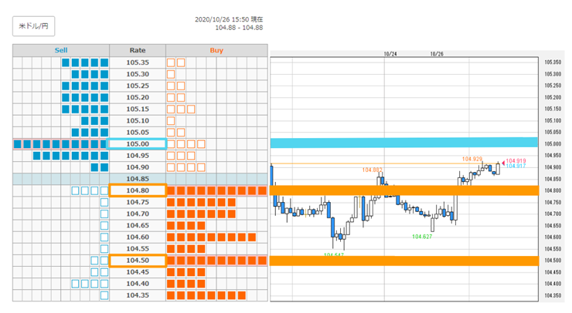Click the 104.70 rate cell
The height and width of the screenshot is (313, 572).
tap(138, 214)
